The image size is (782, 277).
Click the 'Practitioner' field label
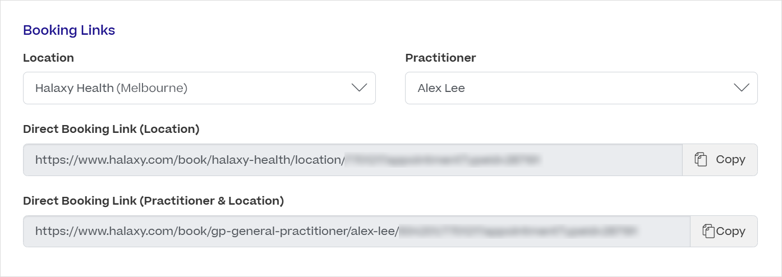440,58
